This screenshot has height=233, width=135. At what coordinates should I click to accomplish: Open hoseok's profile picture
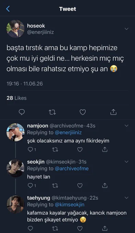click(x=15, y=29)
